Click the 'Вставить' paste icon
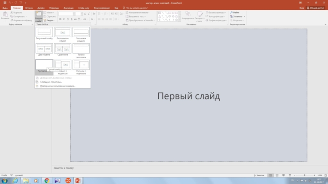328x184 pixels. [5, 16]
